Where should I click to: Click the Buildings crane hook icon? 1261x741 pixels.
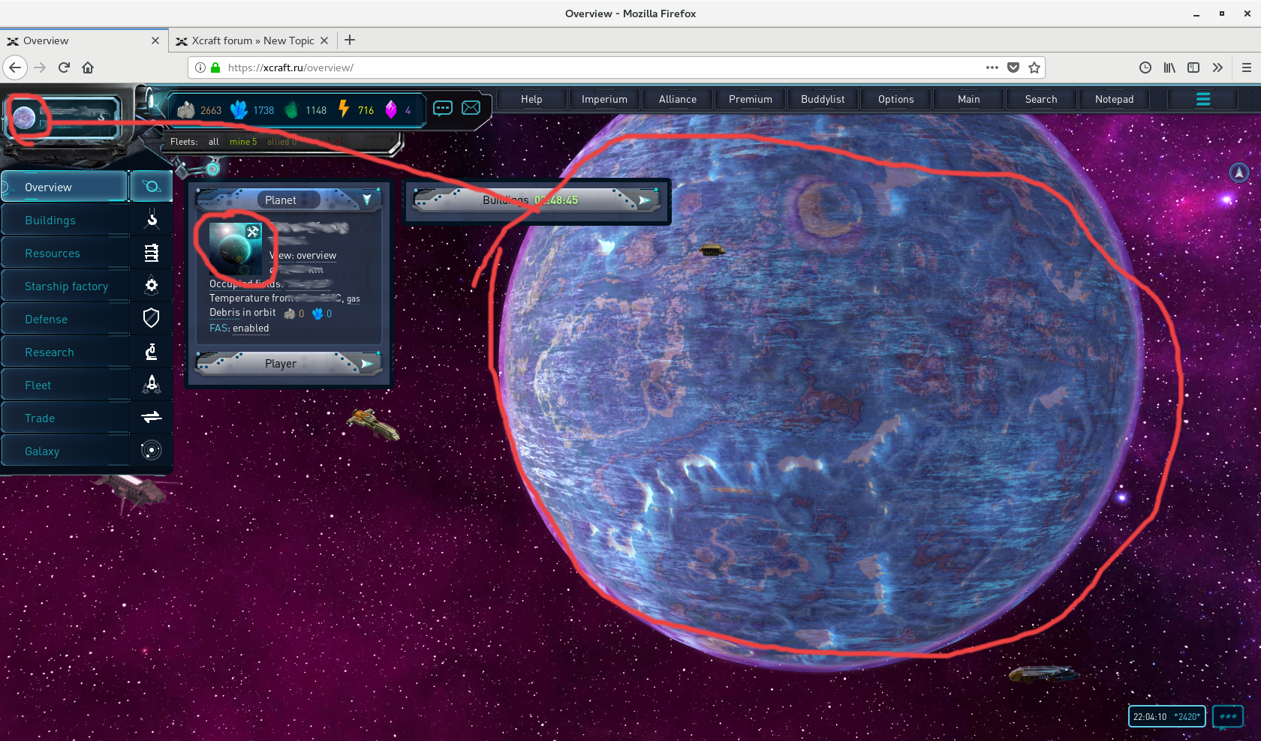[x=152, y=220]
